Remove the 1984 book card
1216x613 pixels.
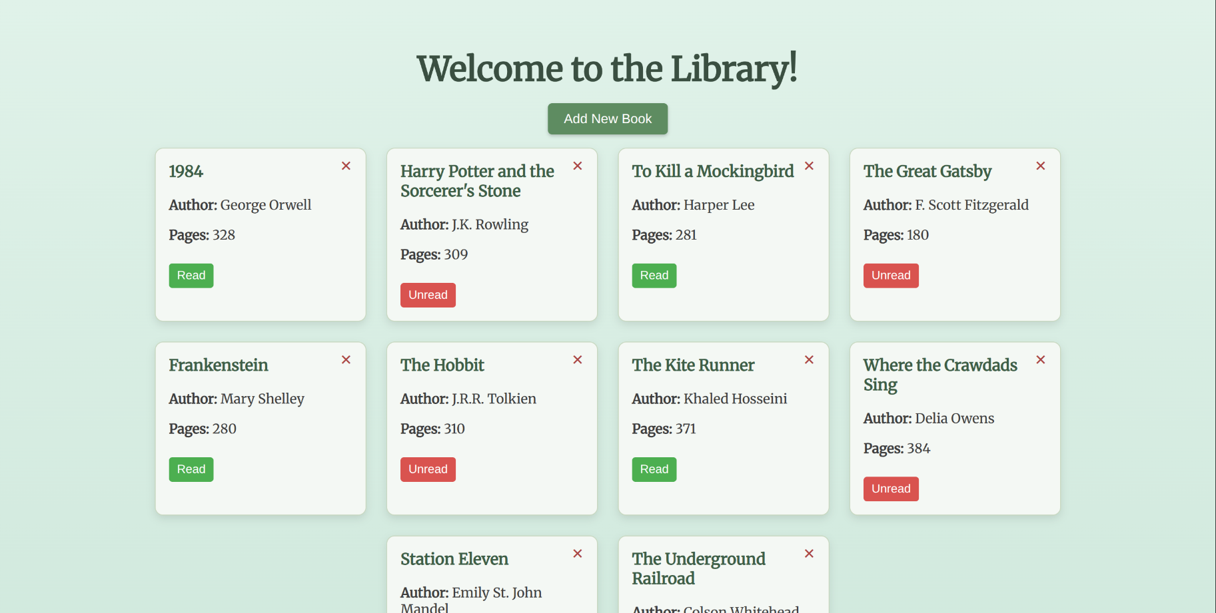[x=346, y=166]
